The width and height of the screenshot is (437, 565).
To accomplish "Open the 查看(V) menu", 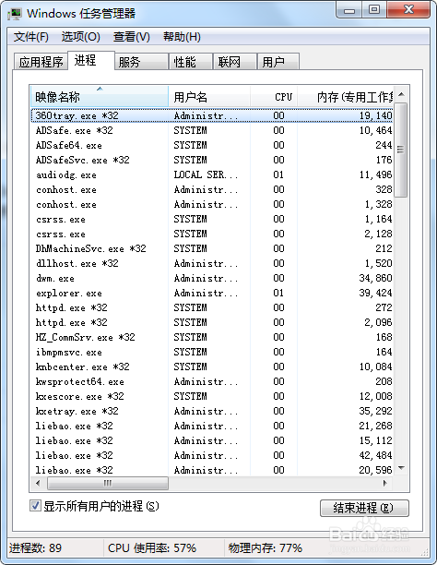I will [132, 37].
